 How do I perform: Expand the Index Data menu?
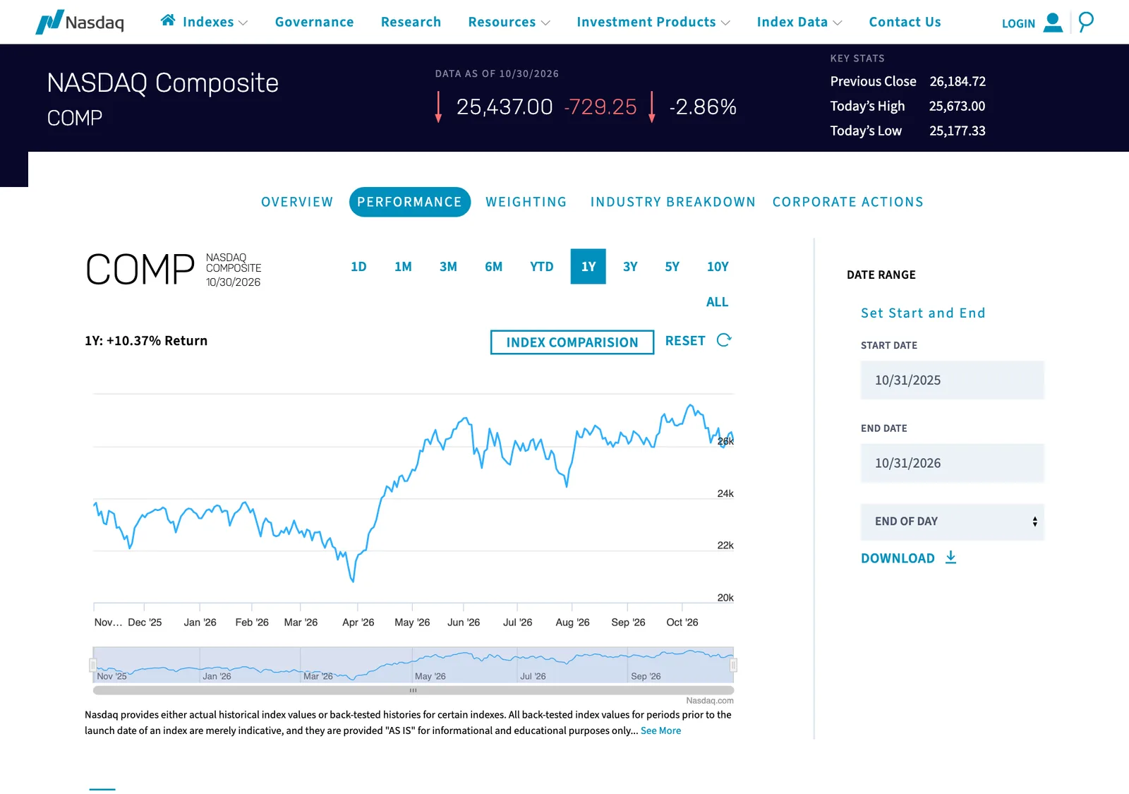tap(799, 22)
